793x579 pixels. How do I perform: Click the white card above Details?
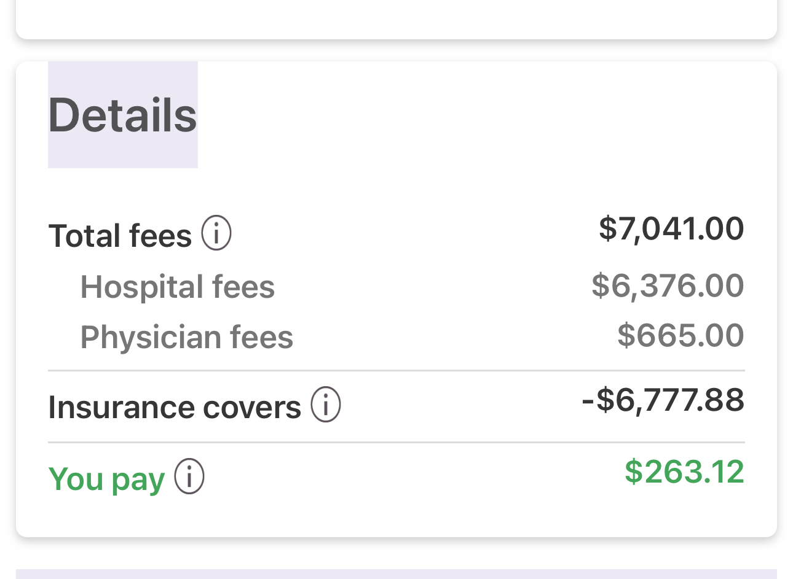pyautogui.click(x=396, y=18)
